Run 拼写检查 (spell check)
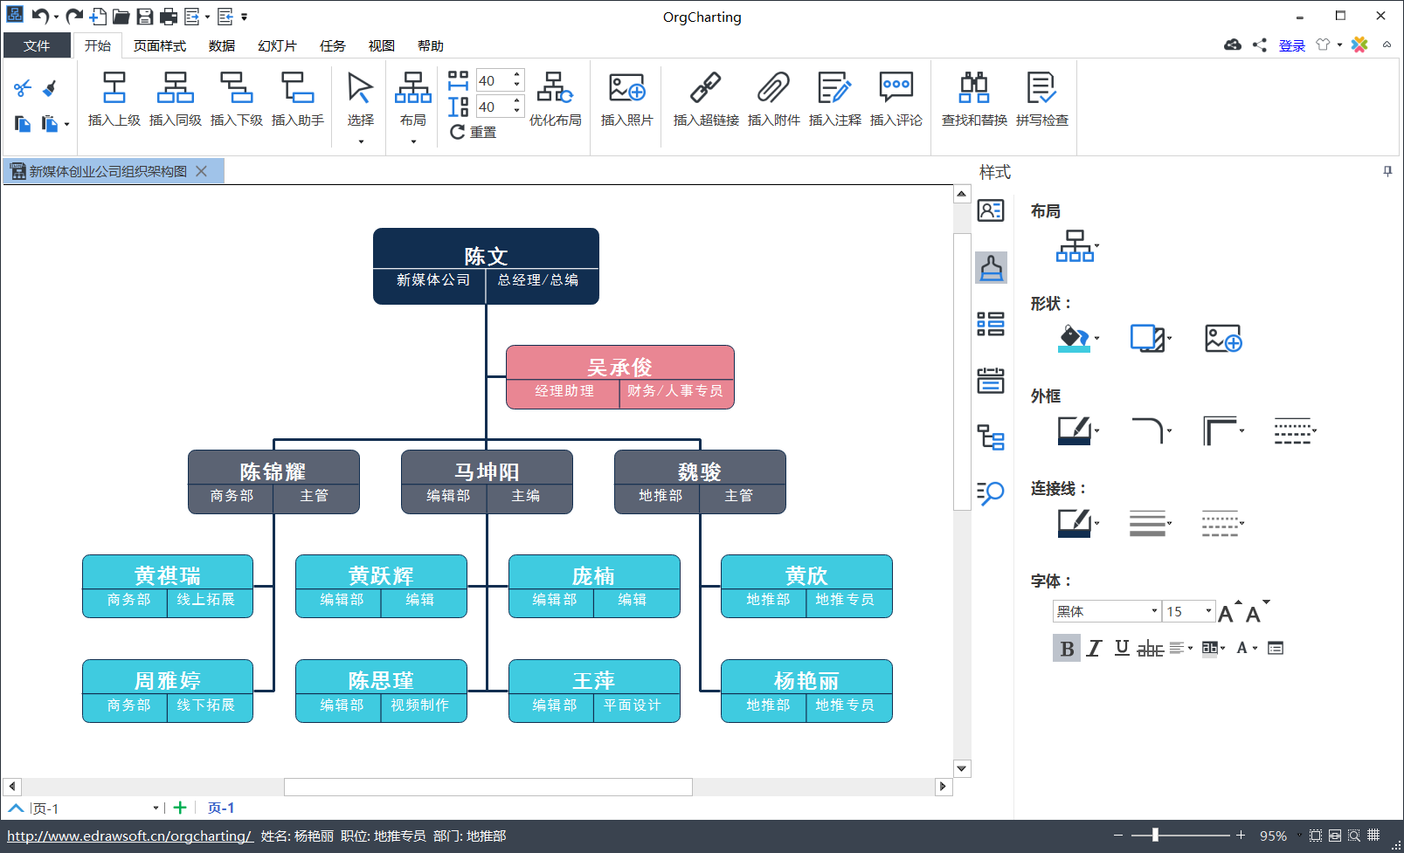This screenshot has height=853, width=1404. pos(1041,98)
